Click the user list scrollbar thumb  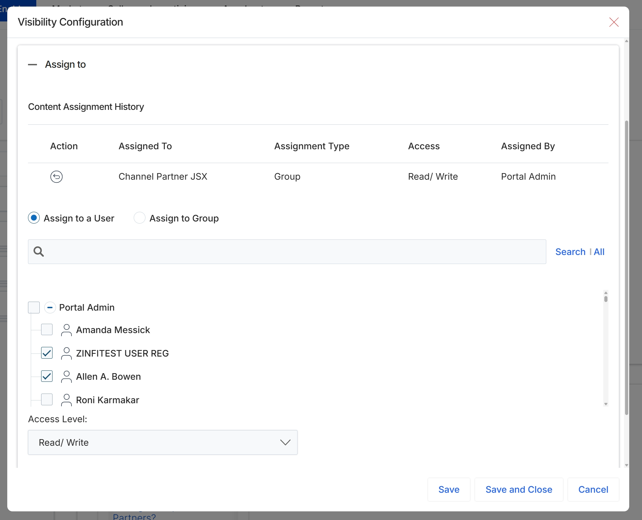point(606,299)
